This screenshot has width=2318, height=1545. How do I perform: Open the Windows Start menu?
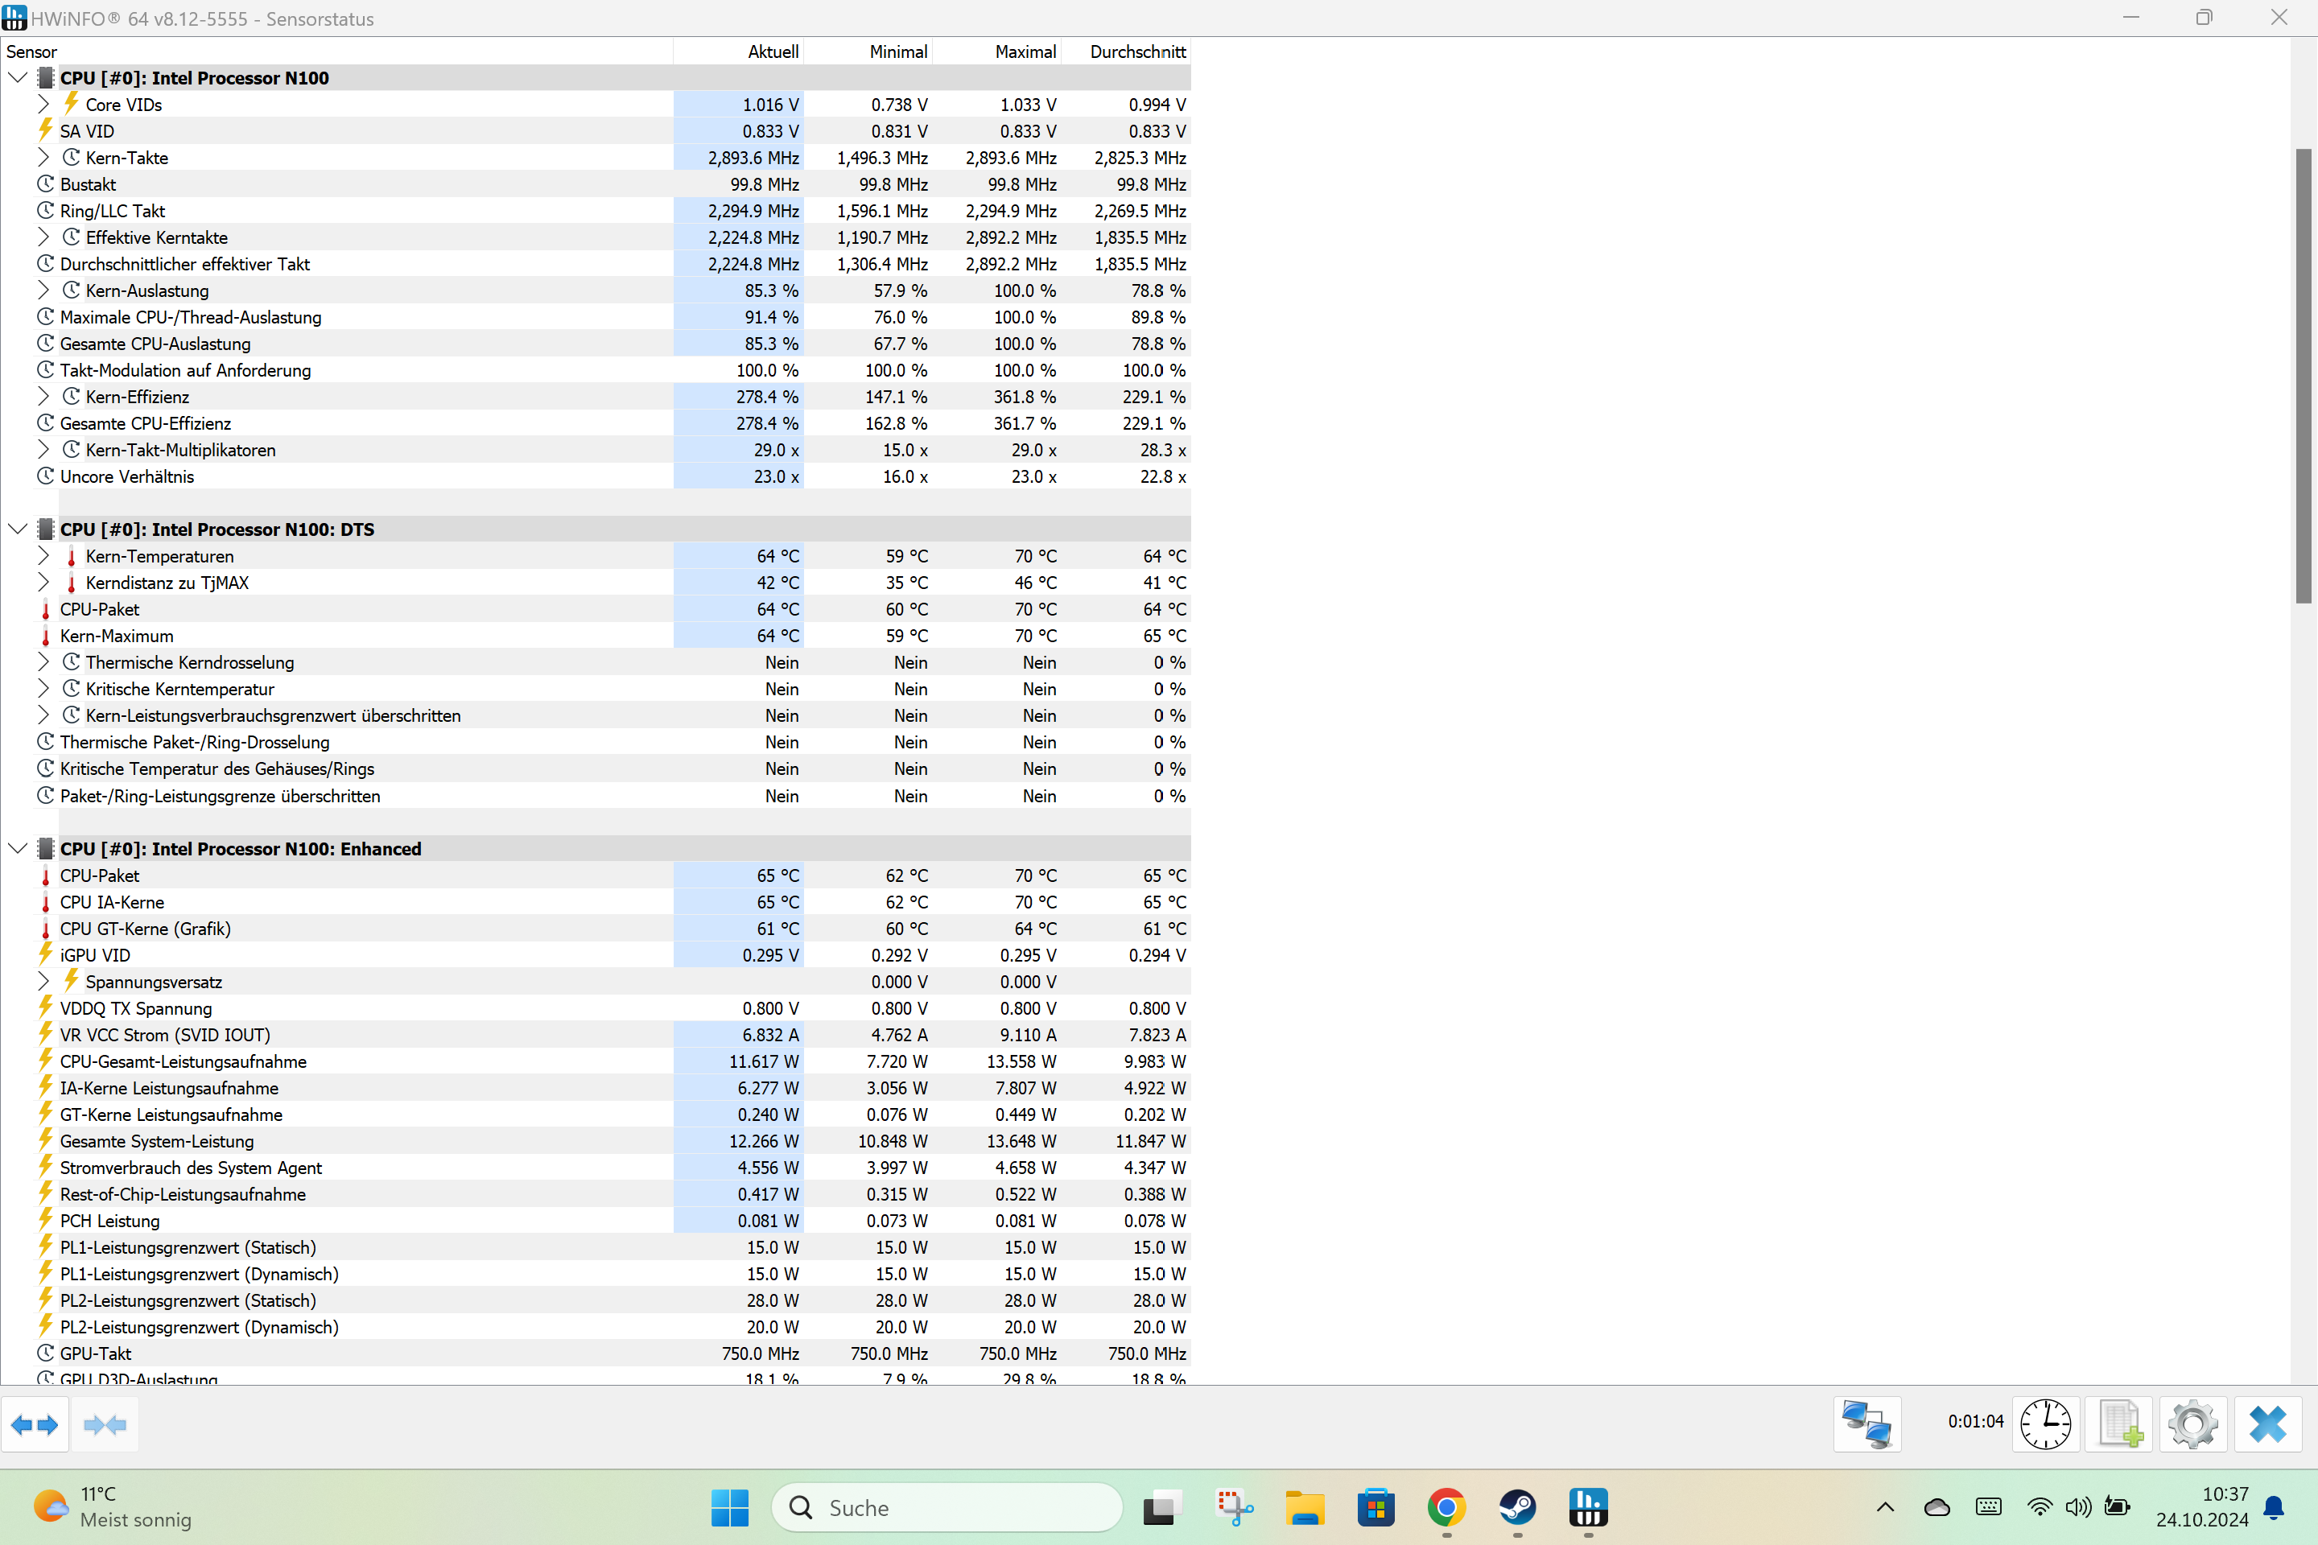729,1507
